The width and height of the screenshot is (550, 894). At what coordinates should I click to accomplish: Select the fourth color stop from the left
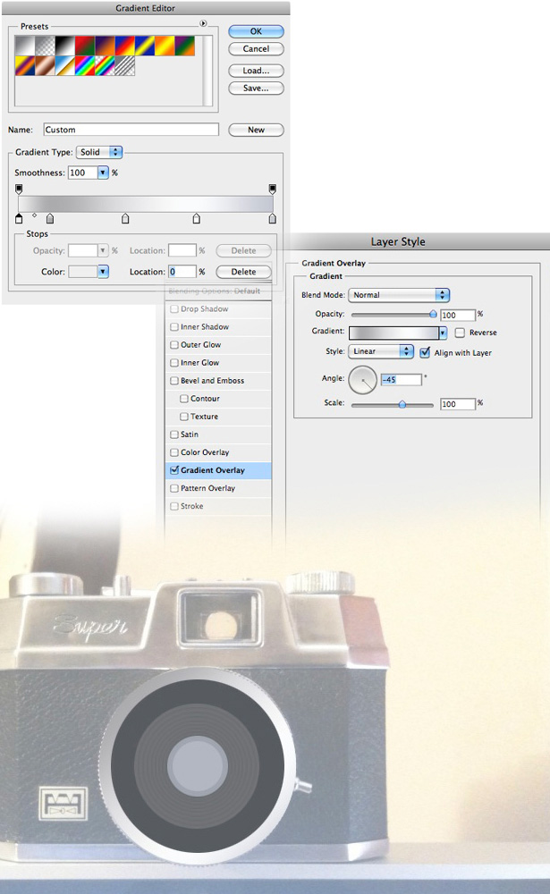(x=196, y=218)
